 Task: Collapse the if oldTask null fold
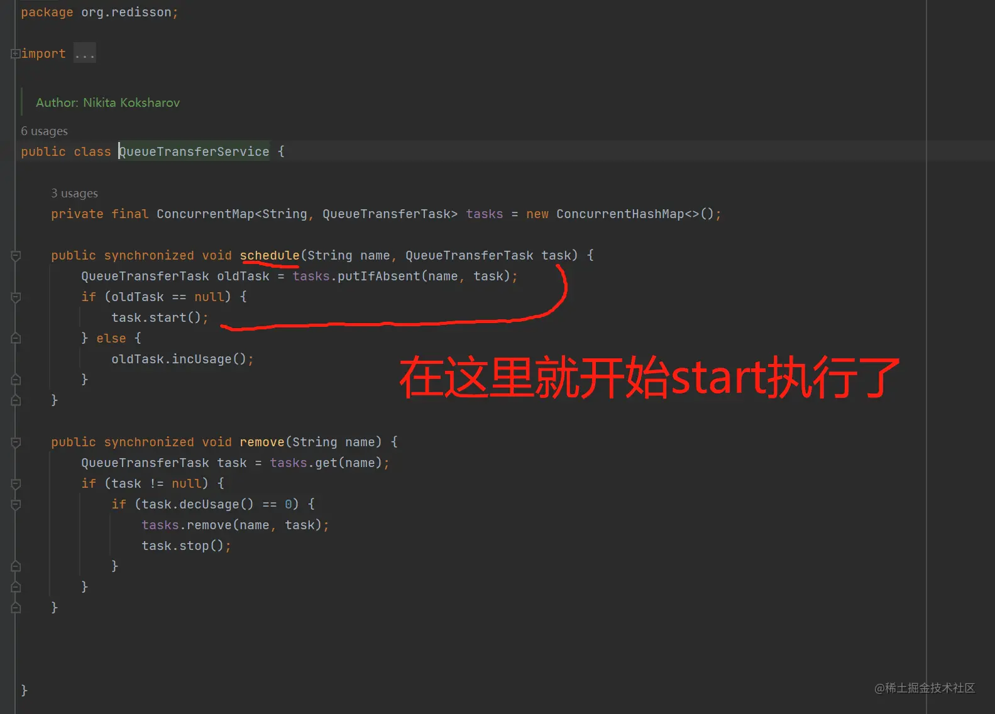coord(16,297)
